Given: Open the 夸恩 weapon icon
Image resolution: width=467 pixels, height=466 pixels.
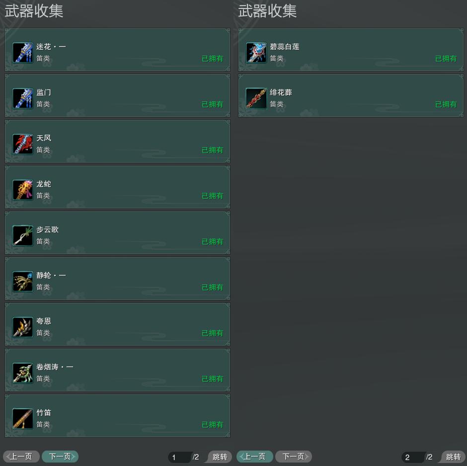Looking at the screenshot, I should [x=23, y=327].
